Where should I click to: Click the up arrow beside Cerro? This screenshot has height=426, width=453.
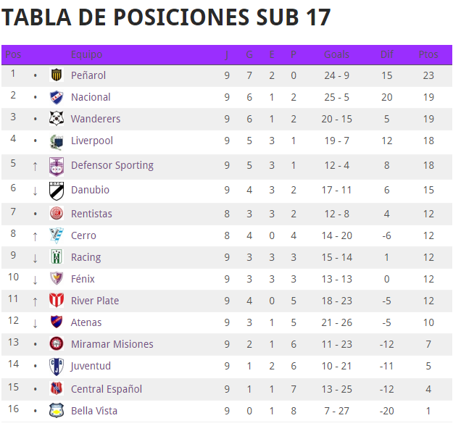35,236
